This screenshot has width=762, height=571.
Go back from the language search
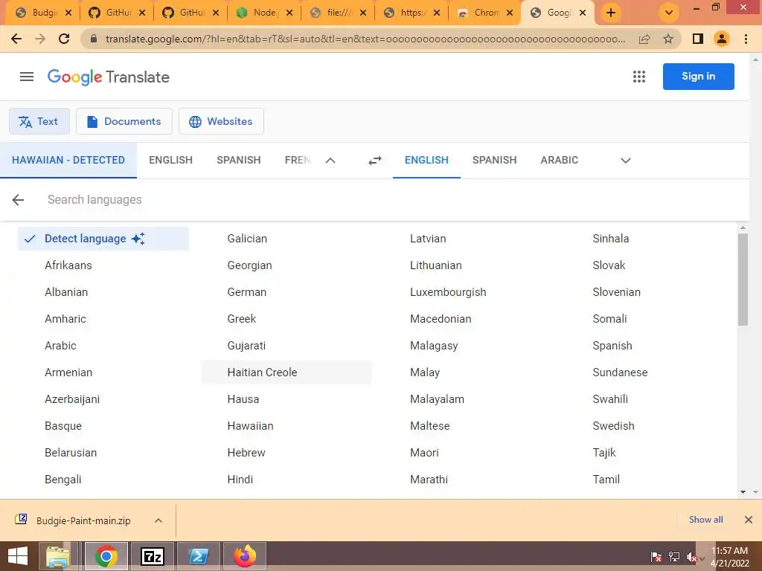(x=18, y=199)
